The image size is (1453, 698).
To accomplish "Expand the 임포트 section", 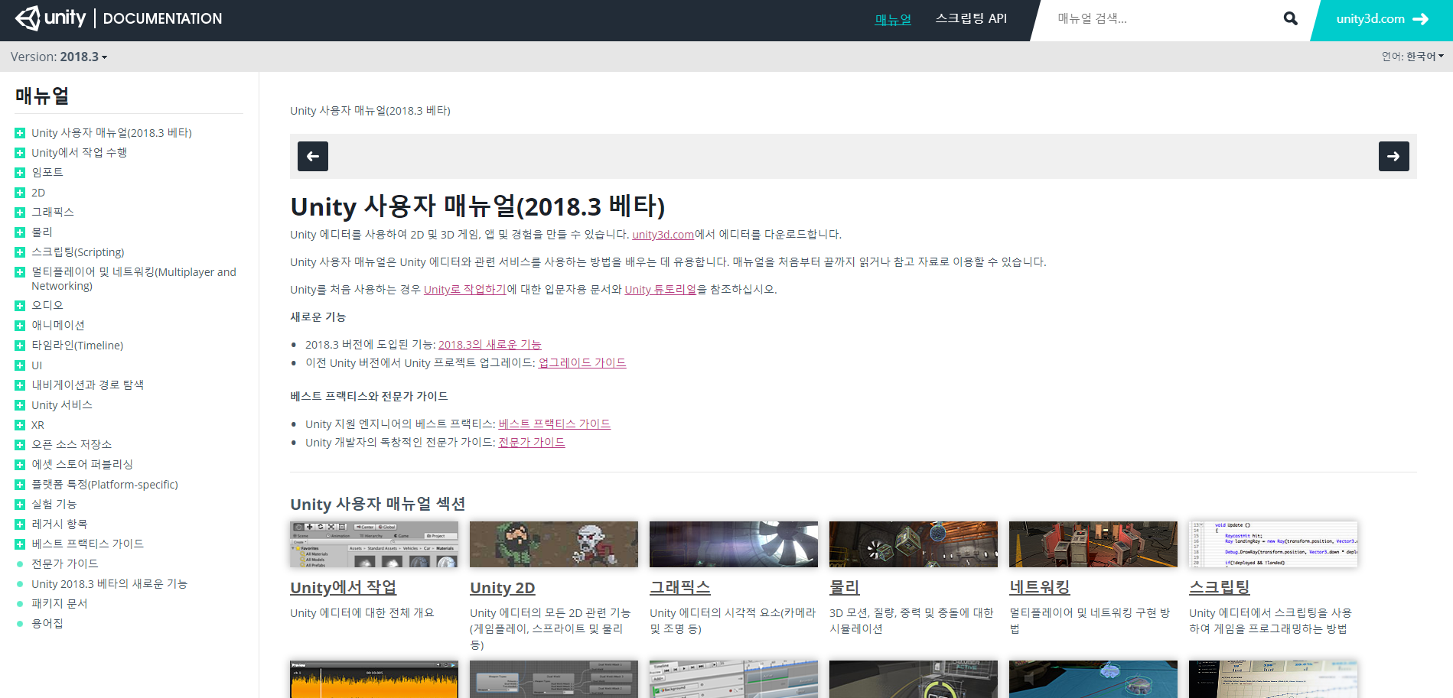I will [x=20, y=173].
